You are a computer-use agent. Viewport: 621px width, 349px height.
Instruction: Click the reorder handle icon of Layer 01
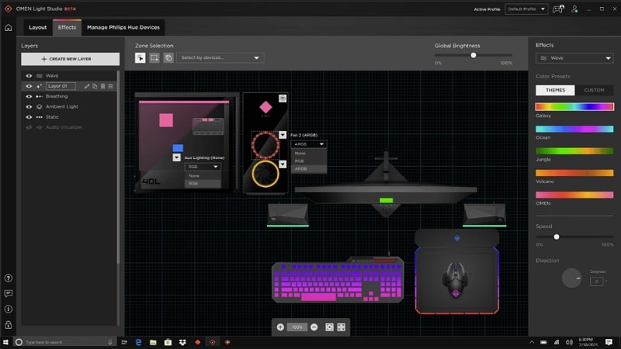(111, 86)
